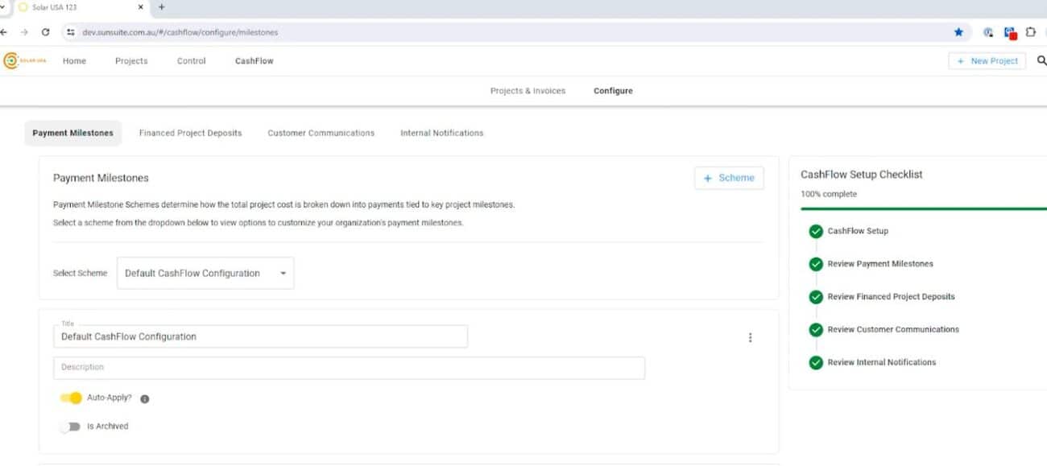Click the Solar USA logo icon

(x=11, y=61)
